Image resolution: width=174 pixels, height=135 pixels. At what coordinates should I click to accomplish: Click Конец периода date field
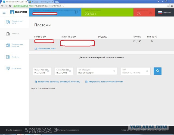coord(64,71)
